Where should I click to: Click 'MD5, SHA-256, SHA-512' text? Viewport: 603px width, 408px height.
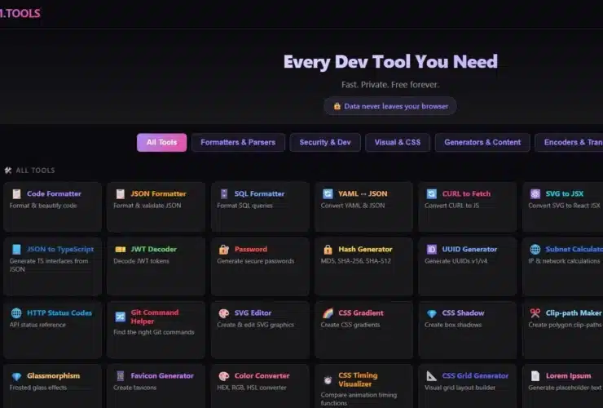pos(356,261)
